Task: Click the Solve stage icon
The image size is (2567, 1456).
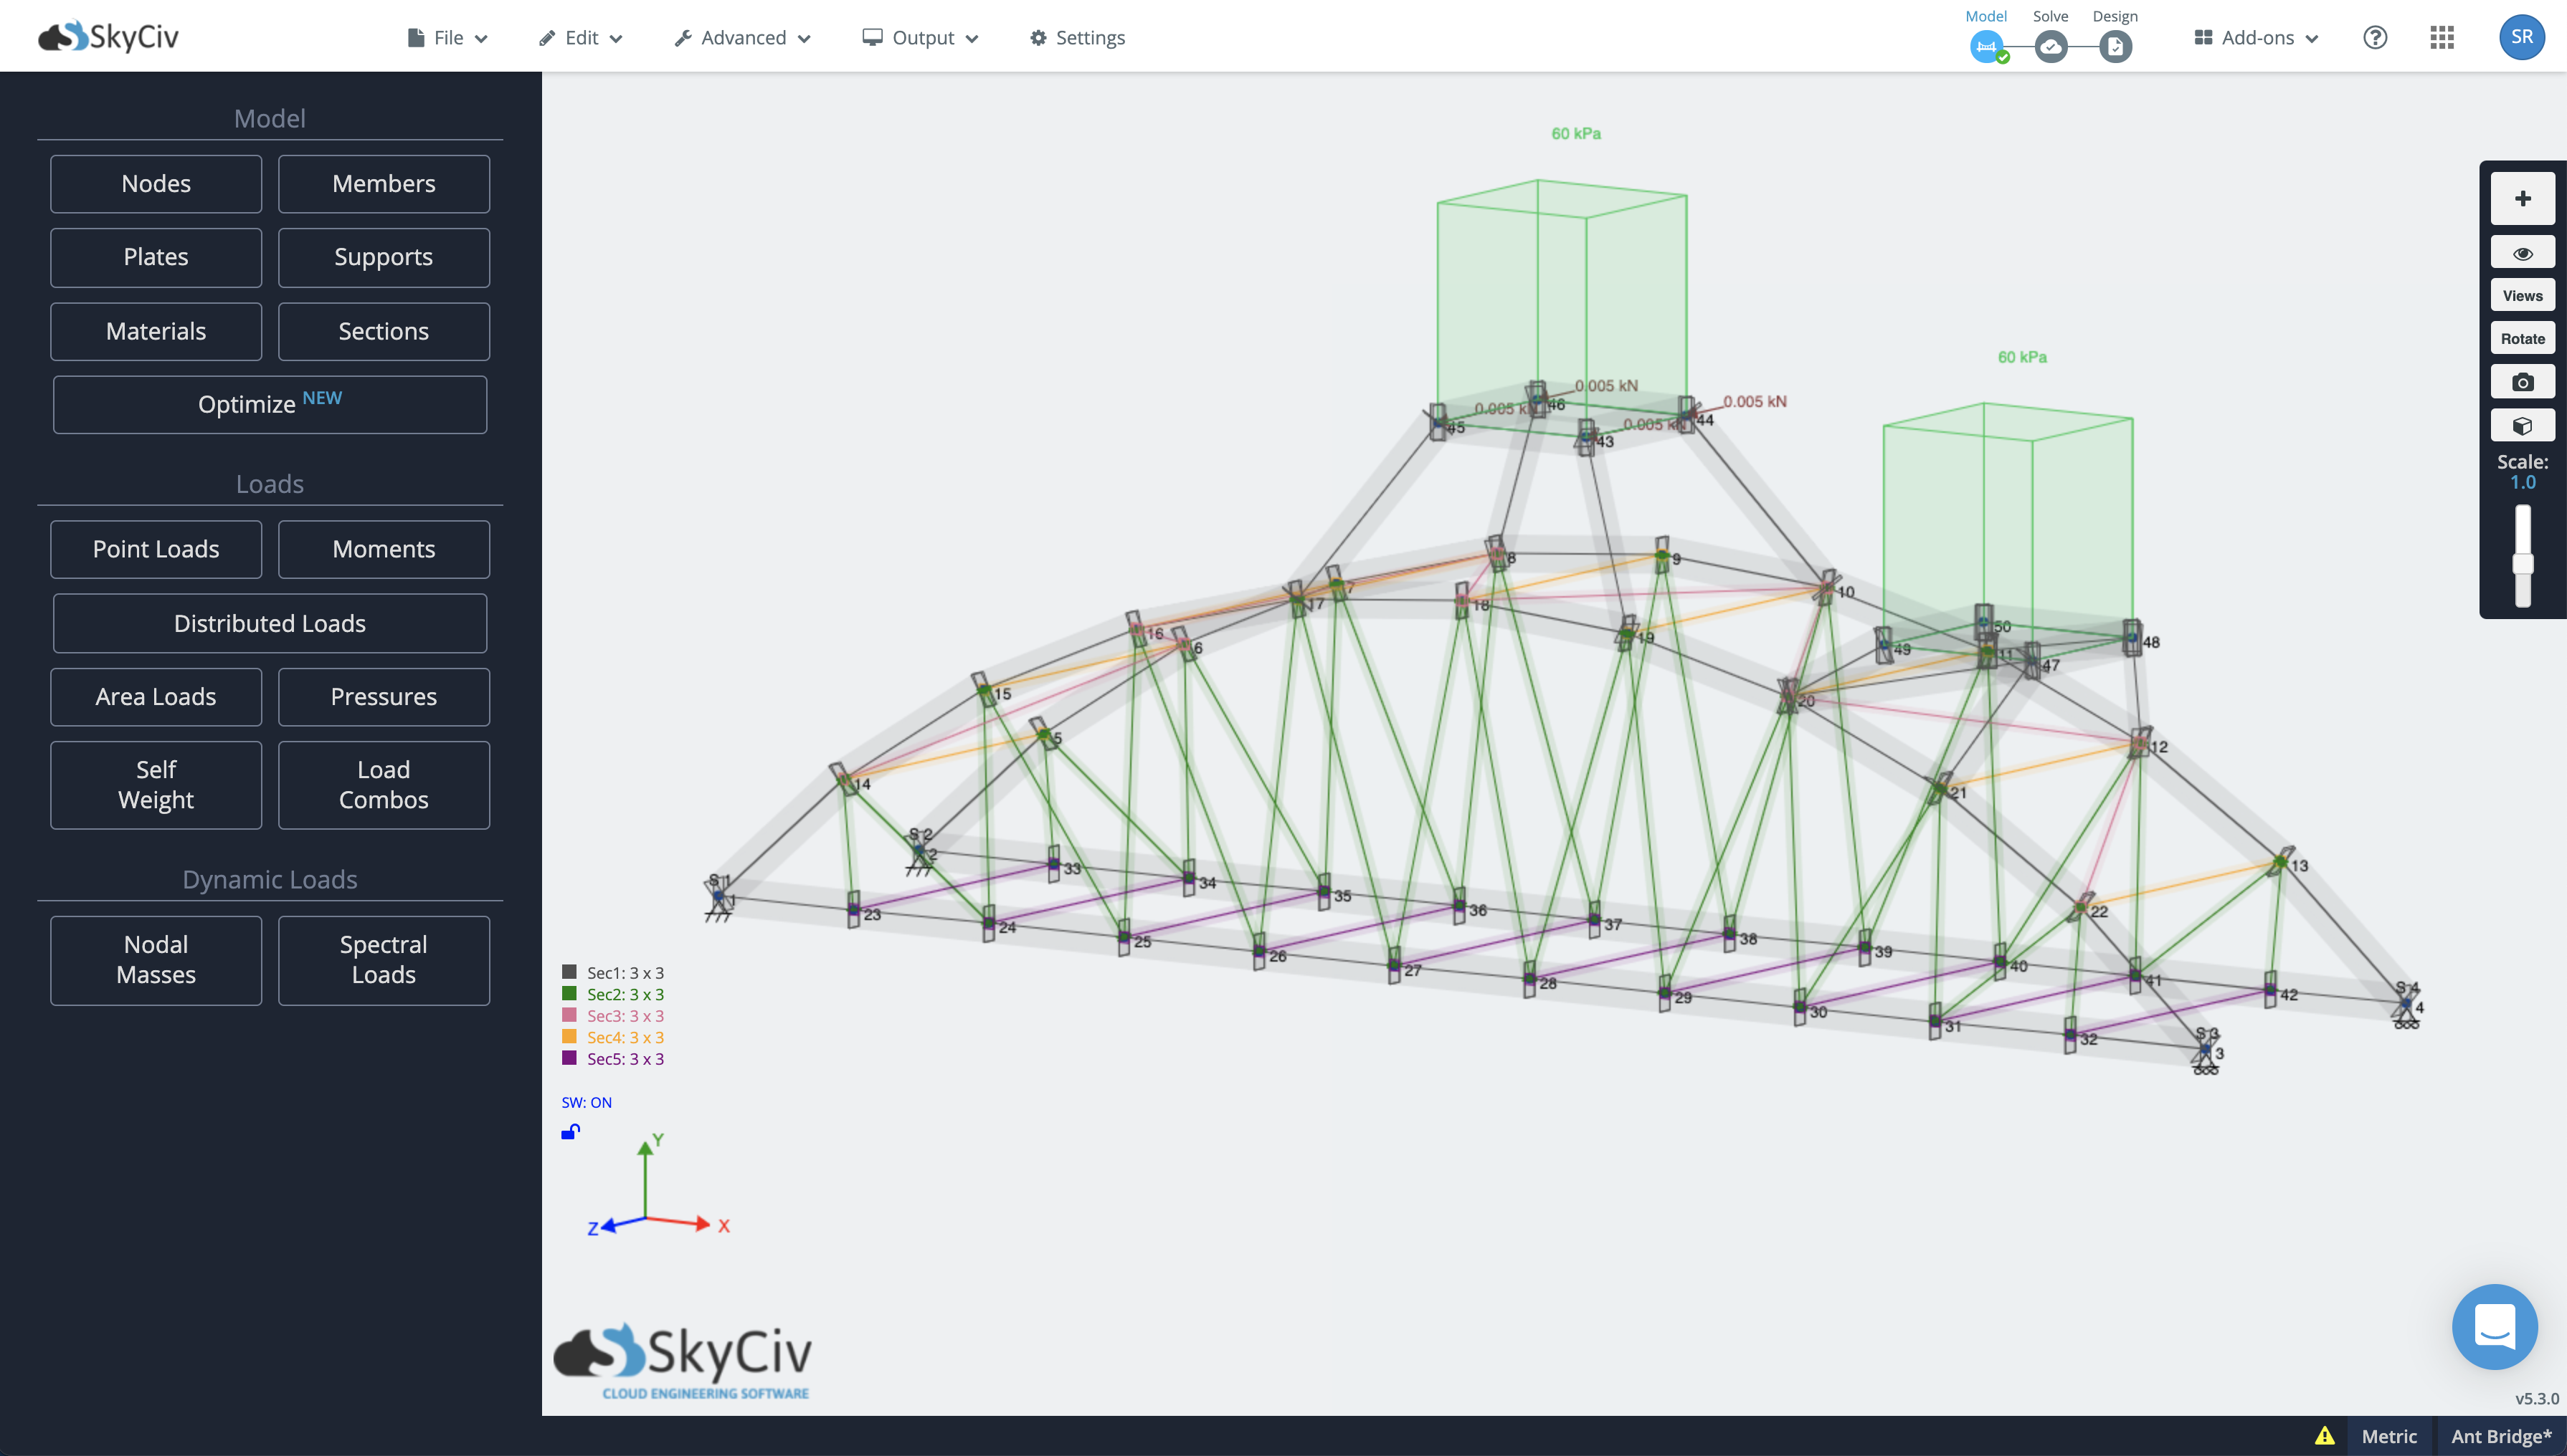Action: 2051,46
